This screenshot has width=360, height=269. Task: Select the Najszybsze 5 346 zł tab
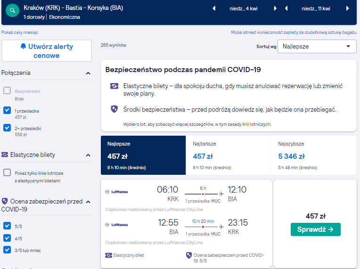pos(314,155)
